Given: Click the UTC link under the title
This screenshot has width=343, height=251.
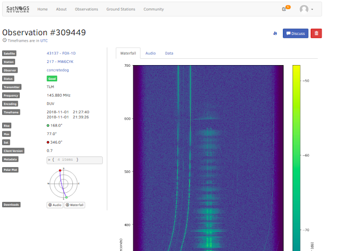Looking at the screenshot, I should point(44,41).
